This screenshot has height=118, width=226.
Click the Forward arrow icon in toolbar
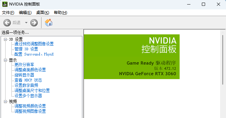tap(34, 23)
